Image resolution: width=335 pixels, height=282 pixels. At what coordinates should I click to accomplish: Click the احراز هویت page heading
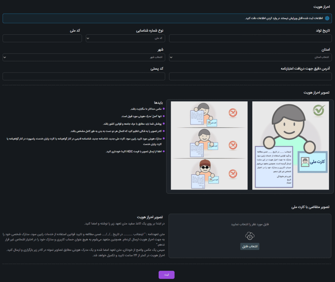pos(322,7)
